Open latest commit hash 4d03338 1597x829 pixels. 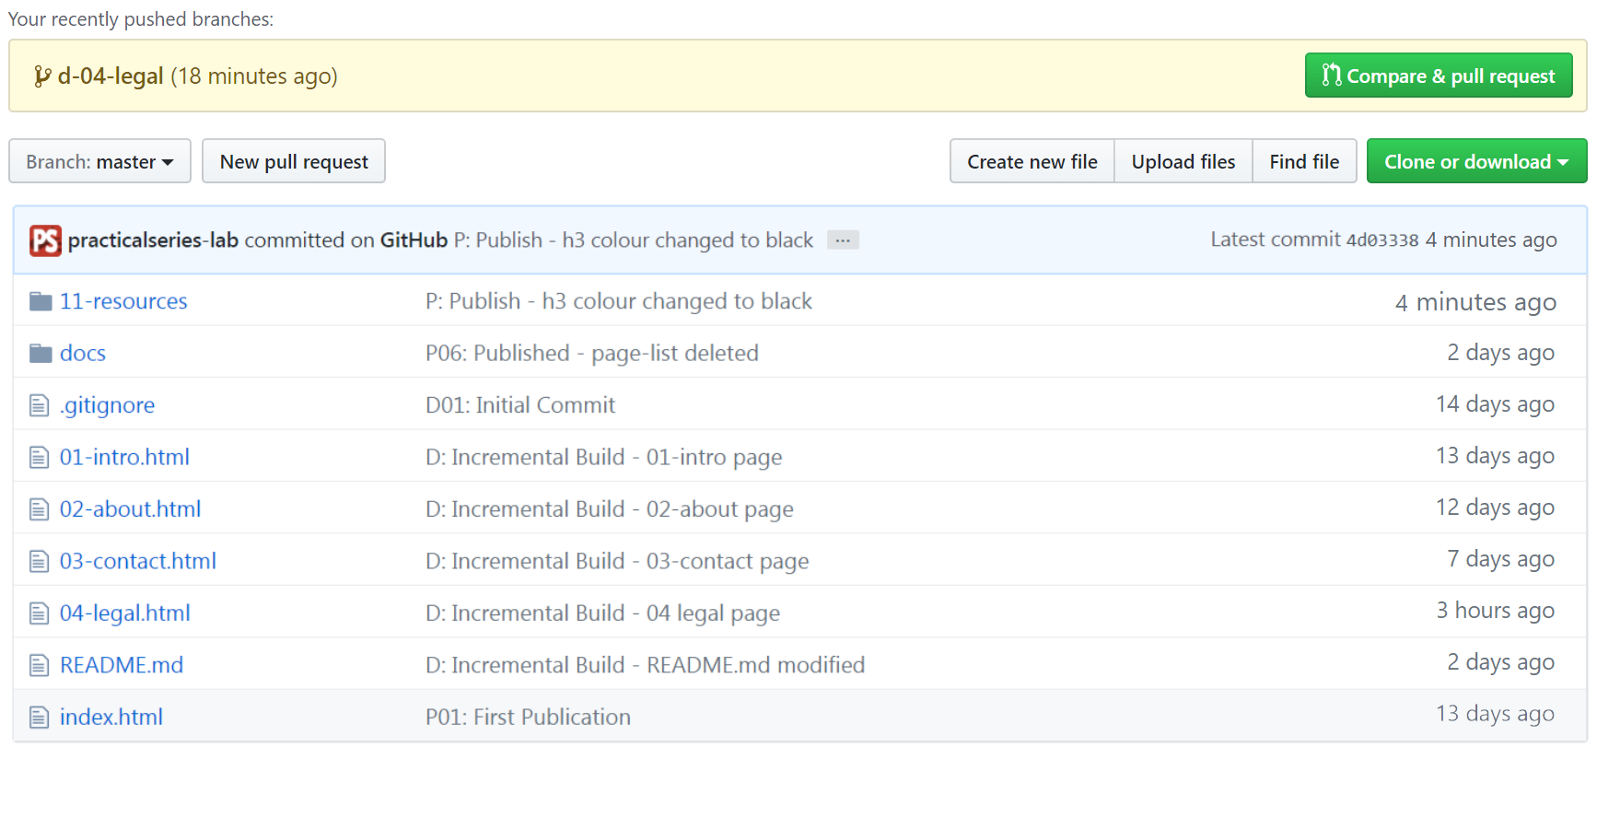[1382, 240]
